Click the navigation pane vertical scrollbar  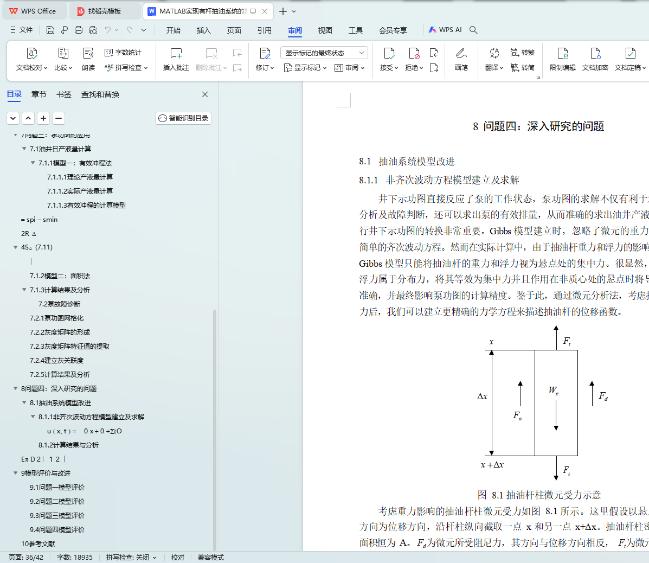click(215, 429)
